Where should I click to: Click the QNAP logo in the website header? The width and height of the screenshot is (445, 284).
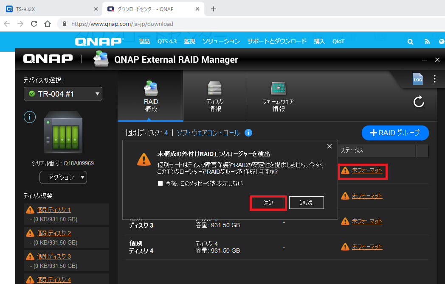pyautogui.click(x=99, y=42)
